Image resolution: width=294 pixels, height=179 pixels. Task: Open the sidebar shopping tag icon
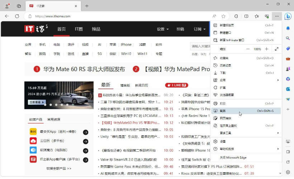288,48
